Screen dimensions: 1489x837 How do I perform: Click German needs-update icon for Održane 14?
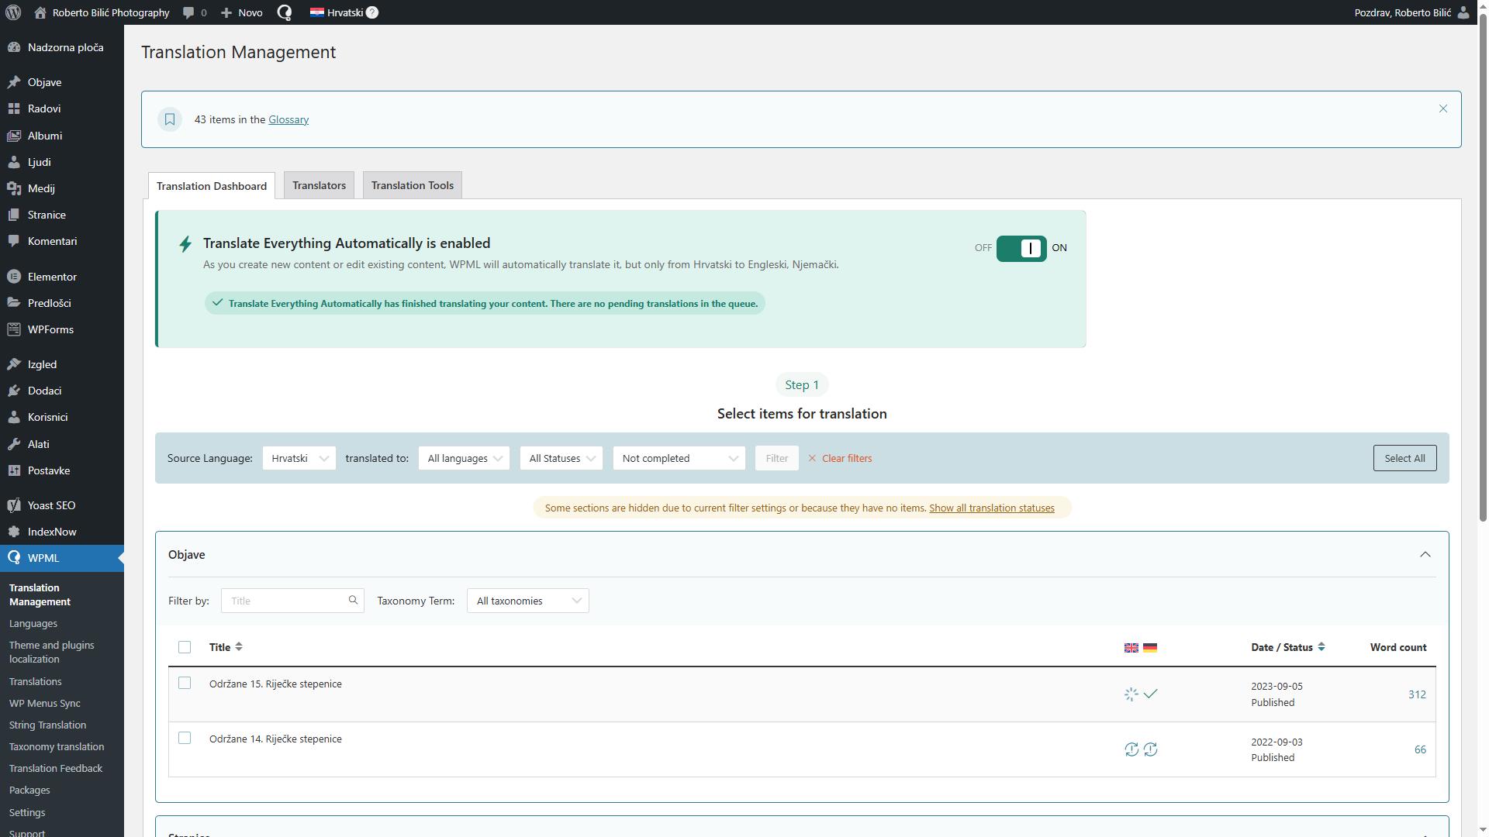(1150, 749)
